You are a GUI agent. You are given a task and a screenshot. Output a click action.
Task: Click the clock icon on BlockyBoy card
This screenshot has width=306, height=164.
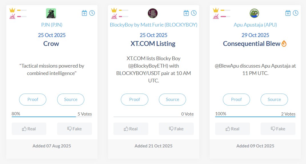(194, 13)
